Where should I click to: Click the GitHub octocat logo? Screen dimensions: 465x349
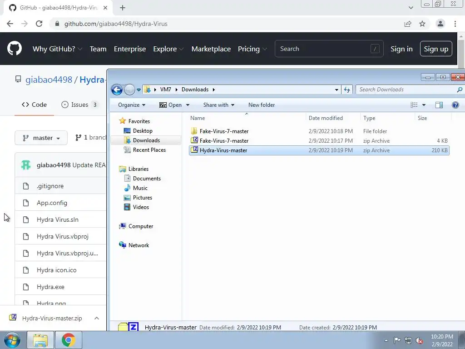(14, 49)
